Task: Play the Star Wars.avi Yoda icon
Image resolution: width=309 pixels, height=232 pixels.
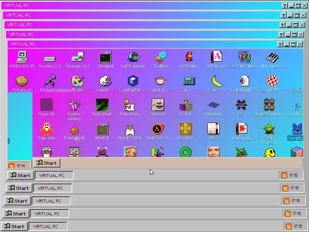Action: (x=269, y=129)
